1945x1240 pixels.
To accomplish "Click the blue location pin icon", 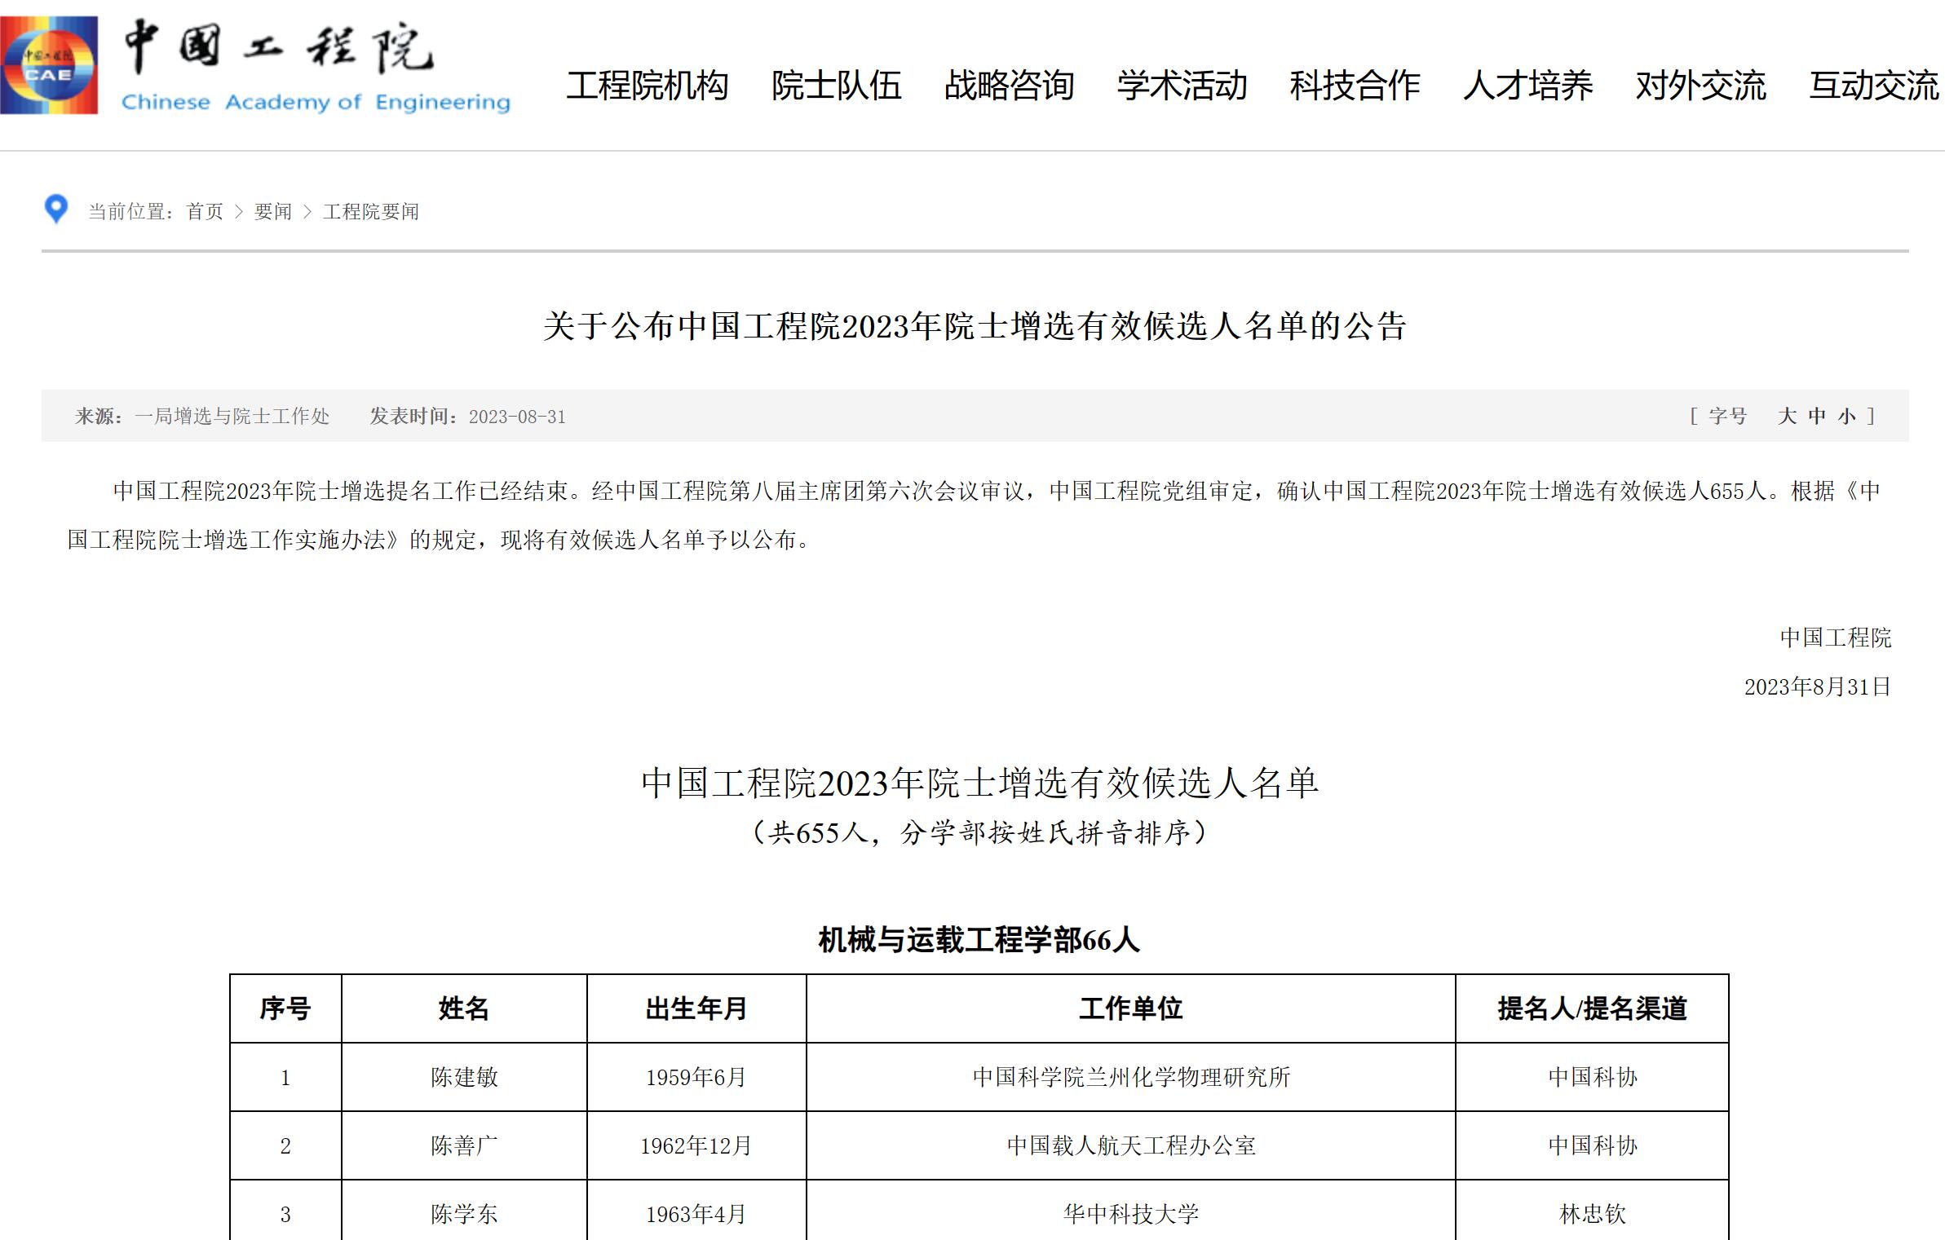I will [55, 209].
